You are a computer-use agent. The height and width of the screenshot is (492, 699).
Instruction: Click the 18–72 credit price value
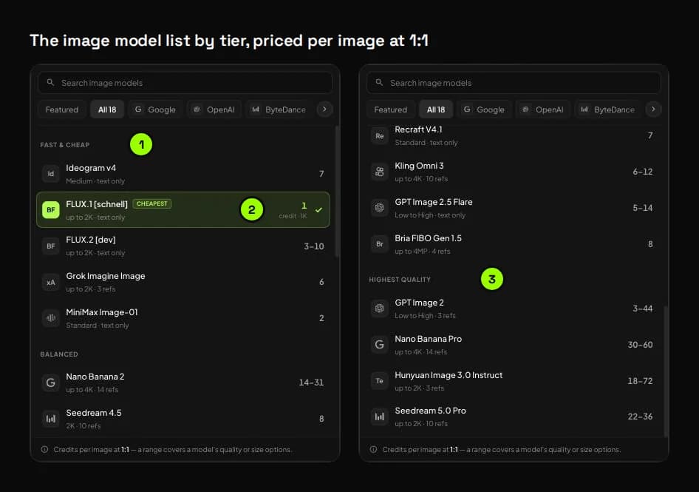640,381
